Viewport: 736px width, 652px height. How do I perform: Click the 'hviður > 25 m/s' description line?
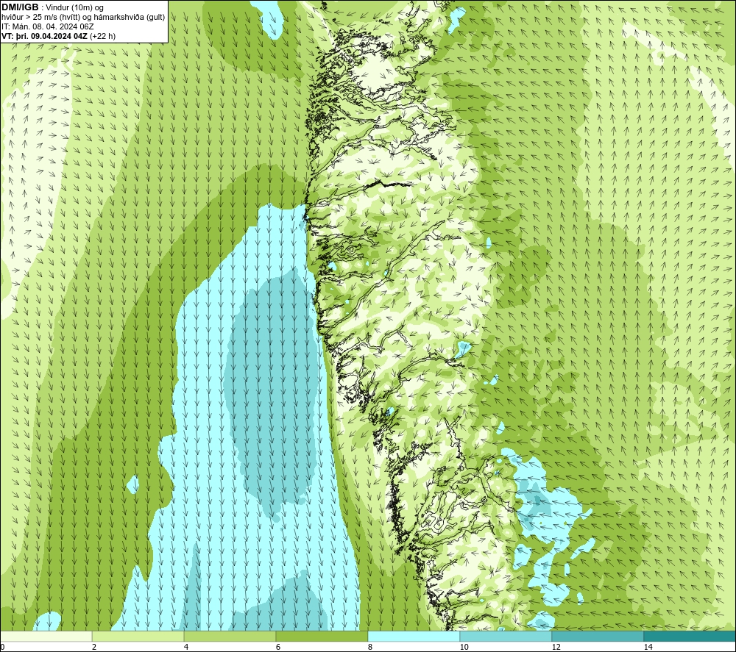(83, 17)
